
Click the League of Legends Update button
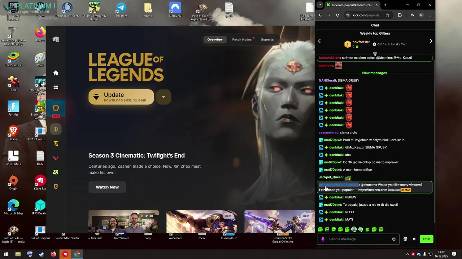click(x=121, y=97)
